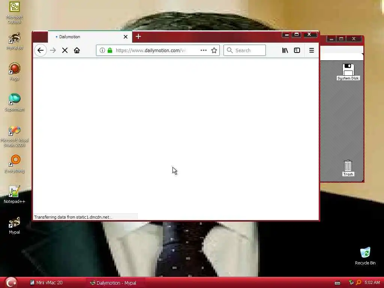Toggle the sidebar view button
Screen dimensions: 384x288
[x=297, y=50]
